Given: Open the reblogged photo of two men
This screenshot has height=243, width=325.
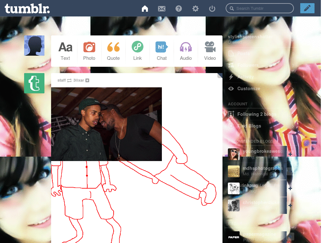Looking at the screenshot, I should 106,124.
